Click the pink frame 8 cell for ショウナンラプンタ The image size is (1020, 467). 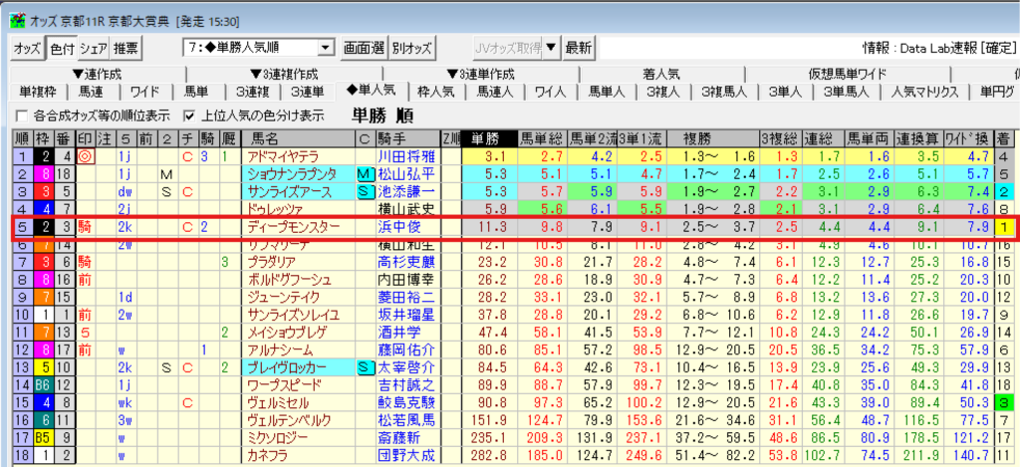coord(45,174)
